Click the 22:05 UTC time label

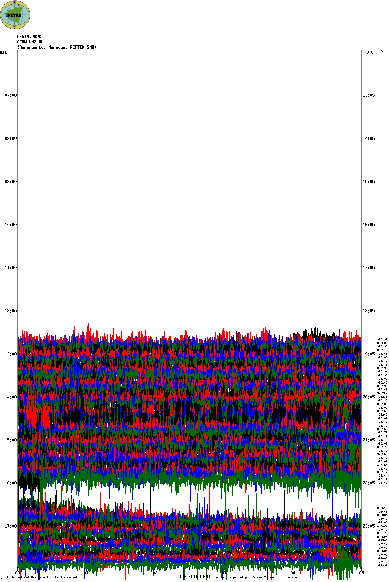pos(368,483)
